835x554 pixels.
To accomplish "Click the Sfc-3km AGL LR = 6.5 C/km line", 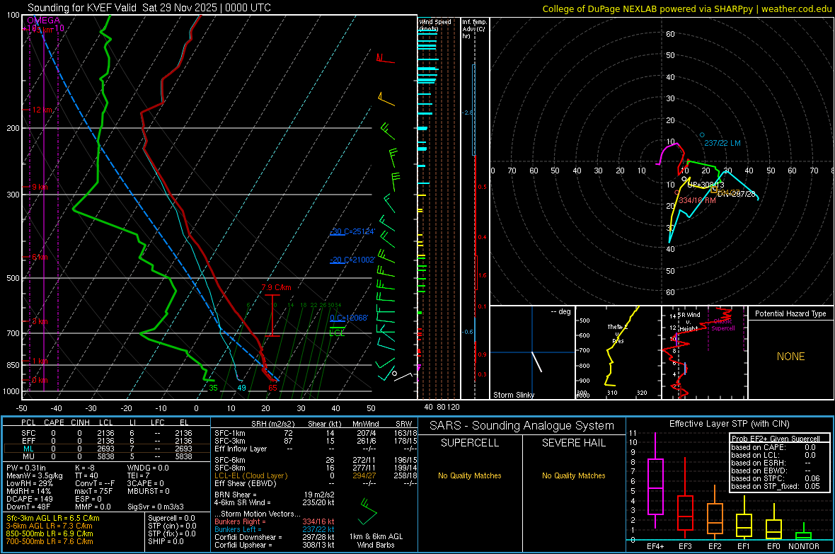I will coord(53,518).
